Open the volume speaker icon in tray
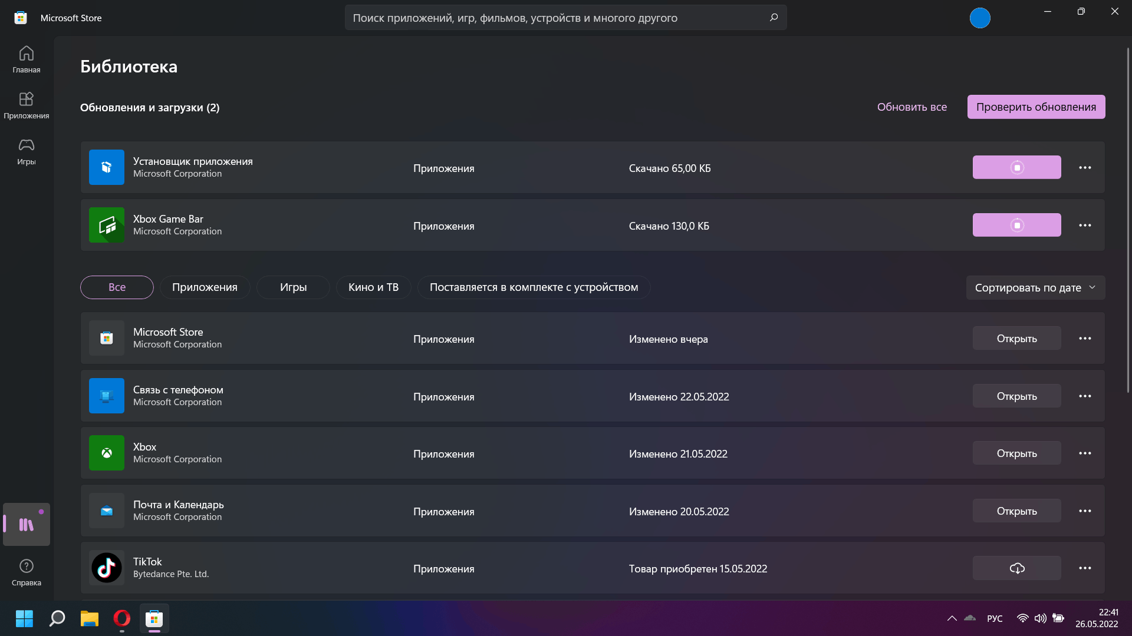1132x636 pixels. [x=1041, y=618]
